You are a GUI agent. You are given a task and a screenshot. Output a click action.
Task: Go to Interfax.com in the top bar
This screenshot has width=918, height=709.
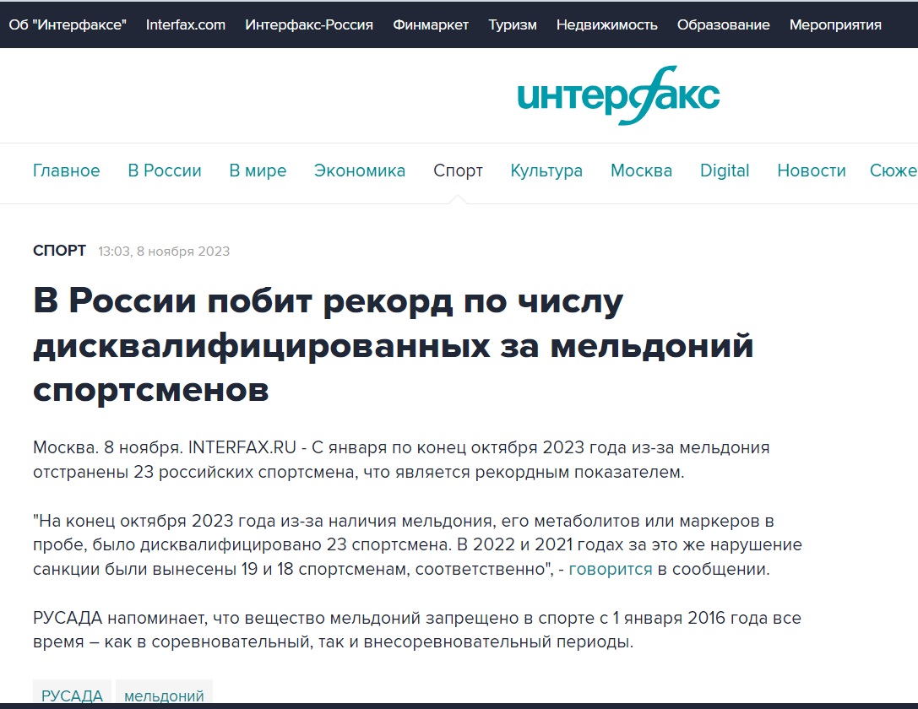(186, 24)
